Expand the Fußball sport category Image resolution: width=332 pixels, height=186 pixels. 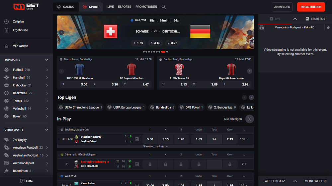click(47, 70)
